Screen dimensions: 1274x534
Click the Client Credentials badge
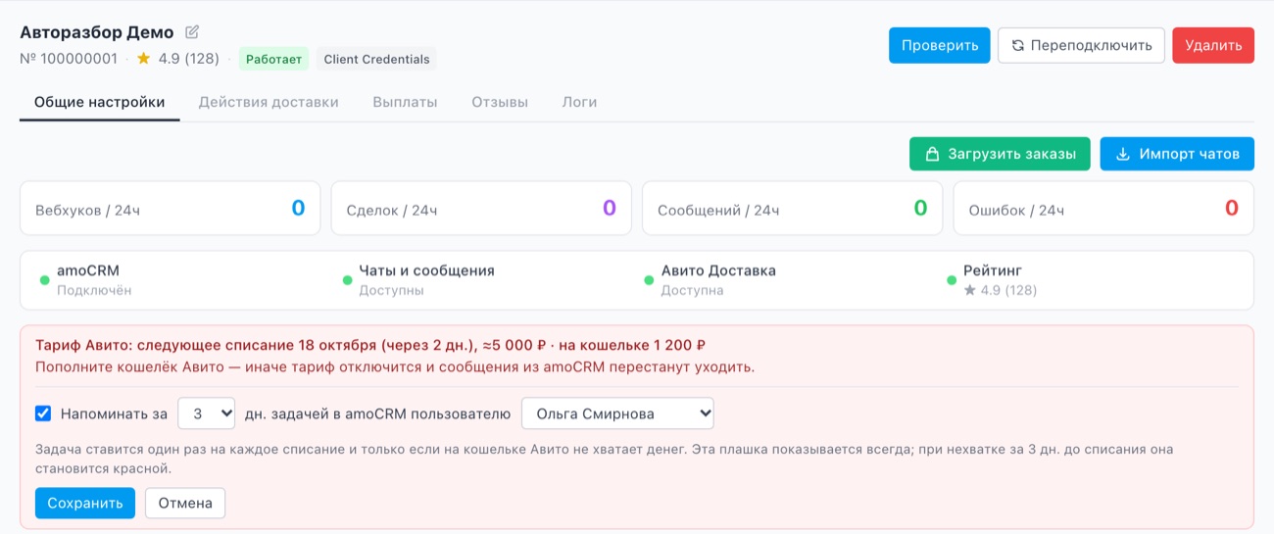376,59
